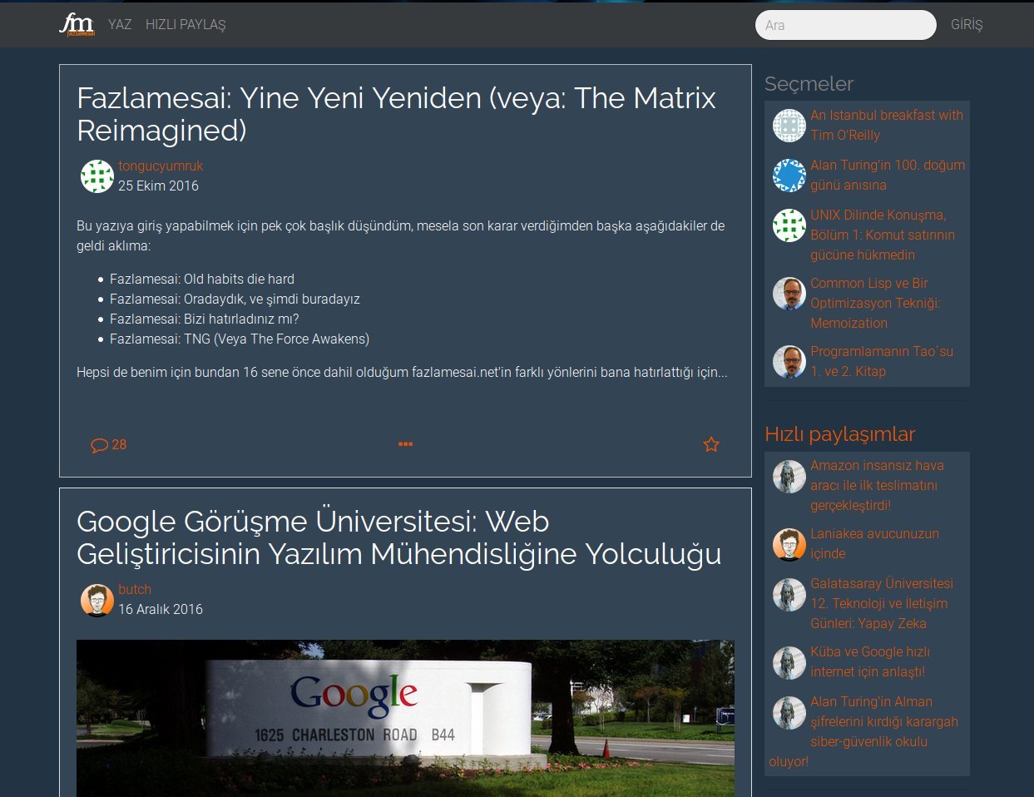
Task: Open Amazon insansız hava aracı teslimat link
Action: [x=877, y=486]
